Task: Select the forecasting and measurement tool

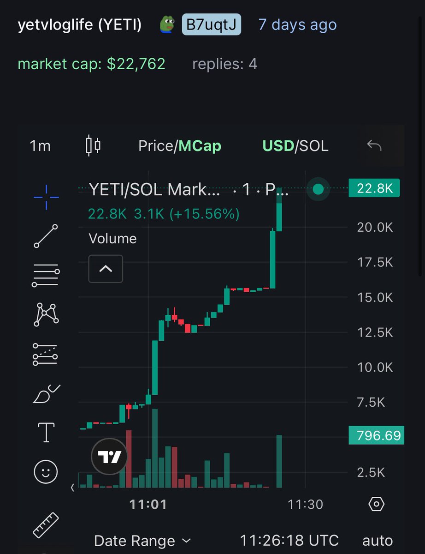Action: tap(45, 355)
